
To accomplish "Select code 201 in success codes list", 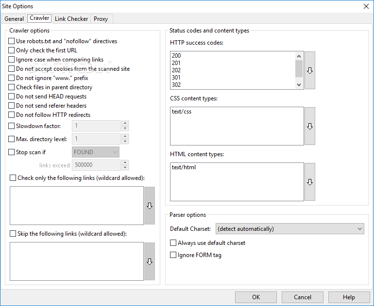I will coord(176,63).
